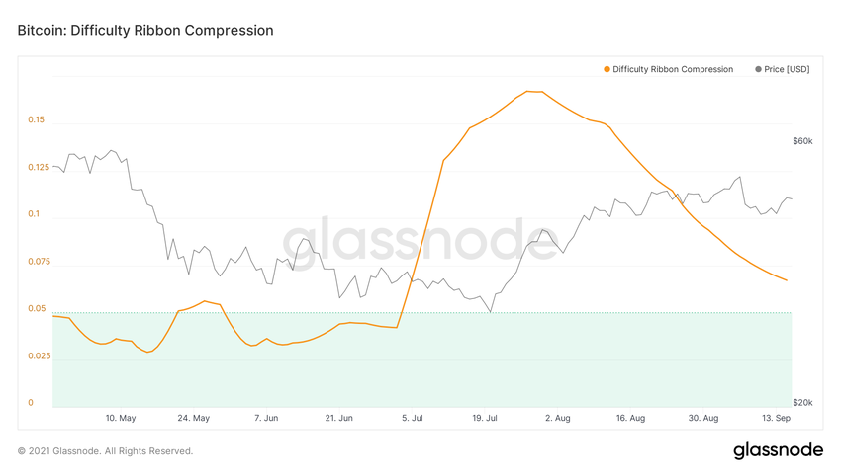Select the 2. Aug date label
This screenshot has height=472, width=841.
pos(557,419)
